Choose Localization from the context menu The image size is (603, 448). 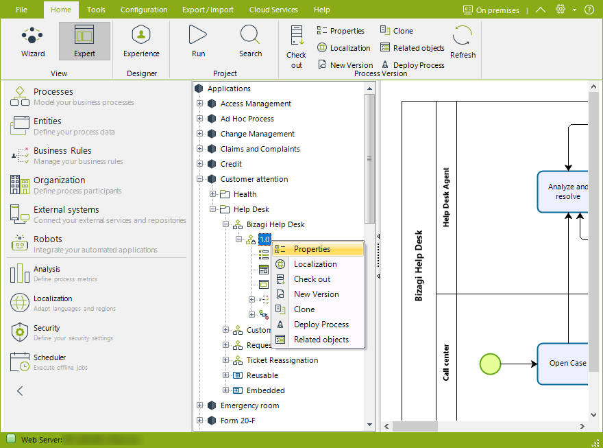click(x=318, y=264)
